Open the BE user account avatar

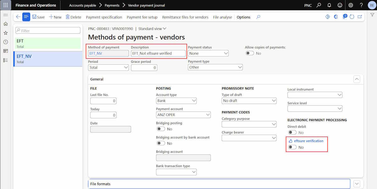click(x=371, y=5)
